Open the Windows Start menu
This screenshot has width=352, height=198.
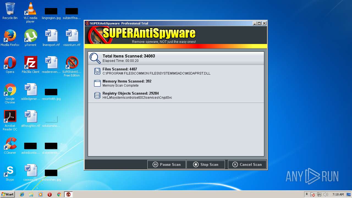pyautogui.click(x=7, y=194)
